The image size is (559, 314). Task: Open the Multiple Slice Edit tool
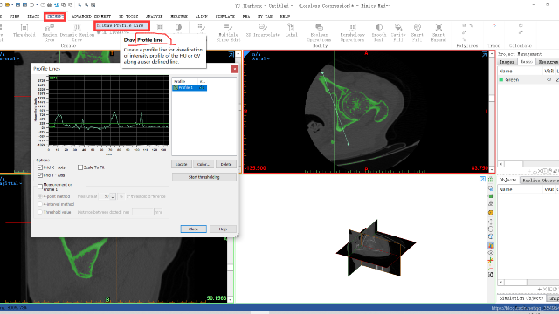(228, 32)
